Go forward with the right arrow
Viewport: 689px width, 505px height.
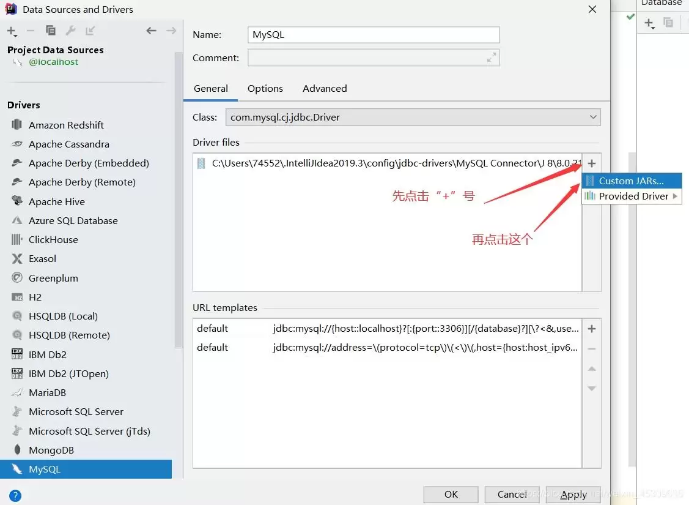pyautogui.click(x=171, y=31)
